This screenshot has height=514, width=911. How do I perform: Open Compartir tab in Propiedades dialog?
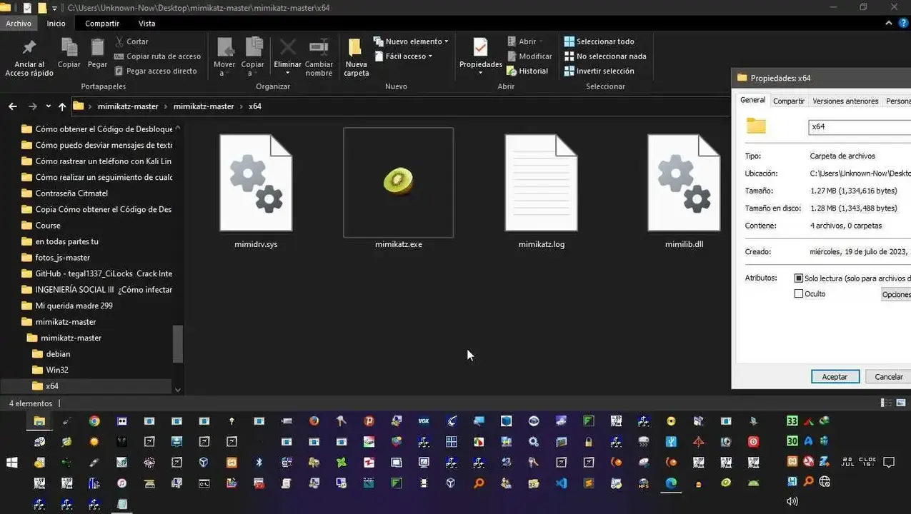point(789,101)
